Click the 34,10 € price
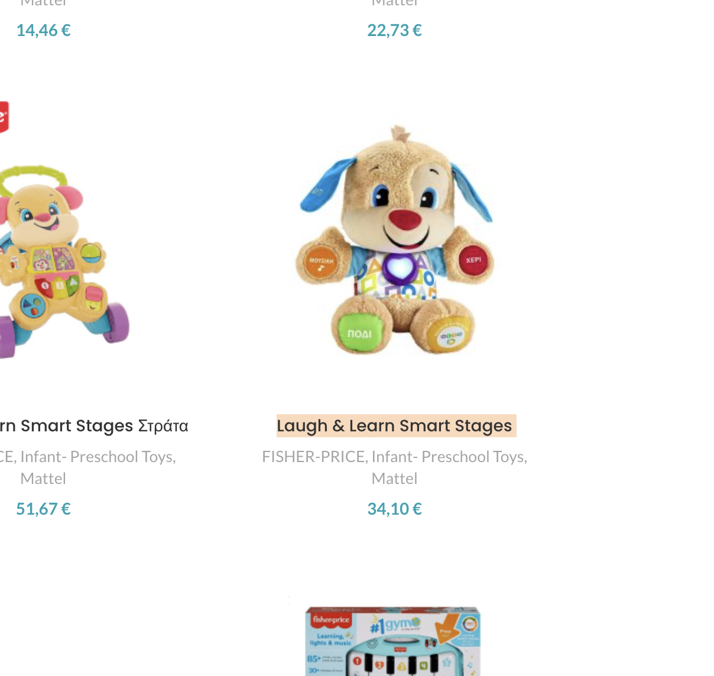The width and height of the screenshot is (714, 676). pos(394,509)
